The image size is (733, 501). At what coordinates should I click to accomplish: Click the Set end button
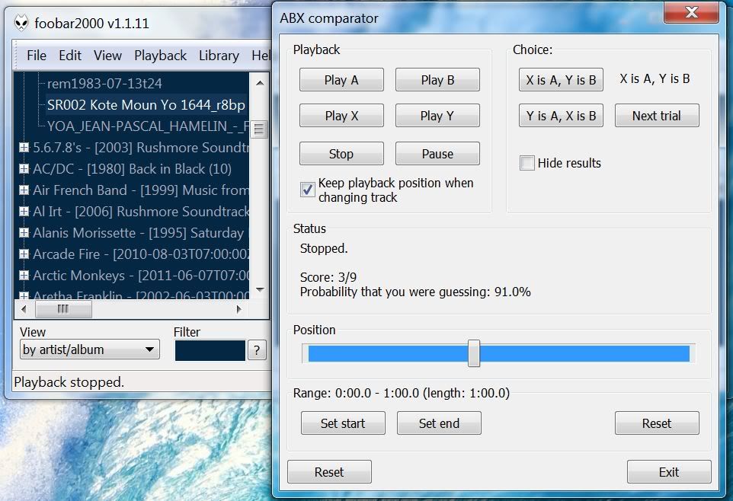pos(439,423)
